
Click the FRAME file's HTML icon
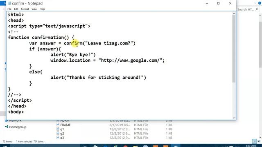click(58, 125)
